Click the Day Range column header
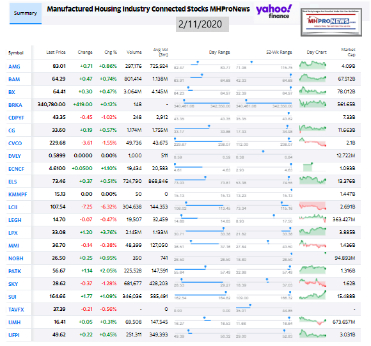 pyautogui.click(x=219, y=52)
